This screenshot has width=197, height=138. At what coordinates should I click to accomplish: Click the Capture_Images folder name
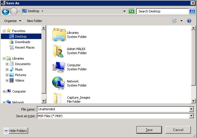click(x=79, y=97)
